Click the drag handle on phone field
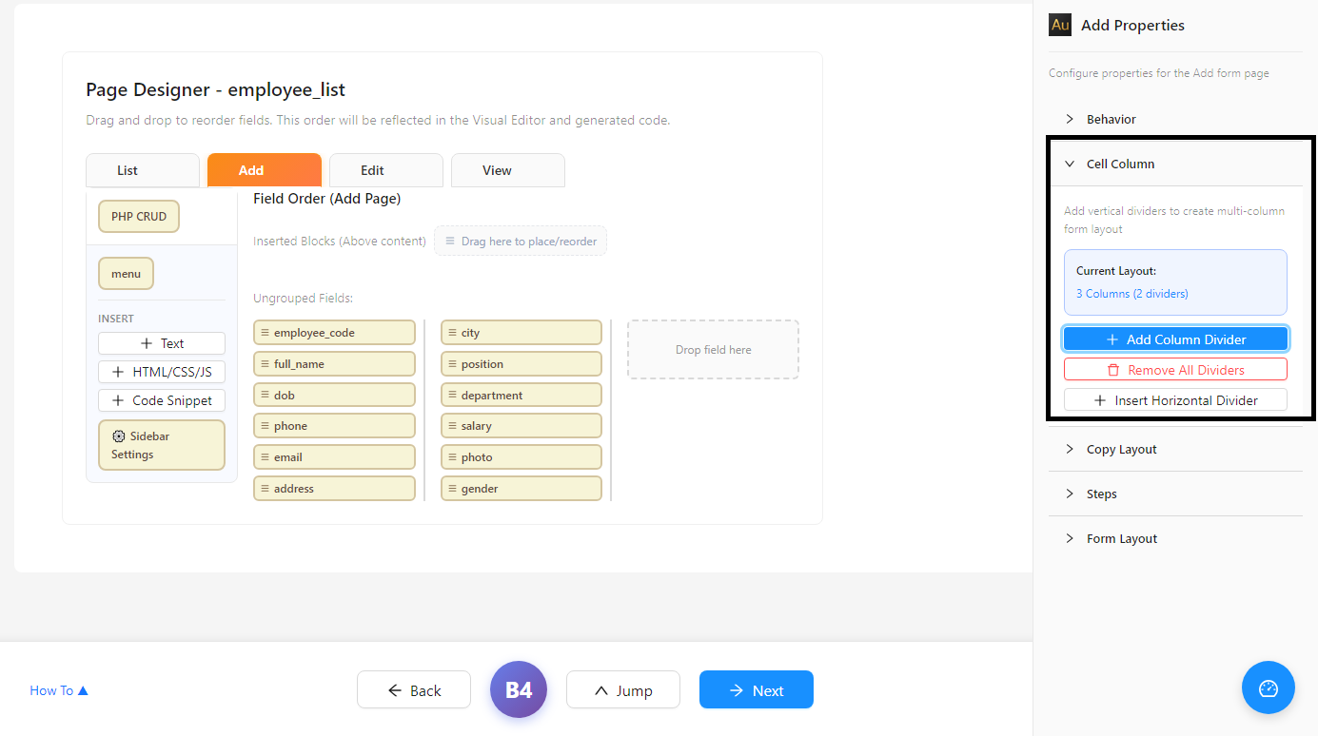This screenshot has width=1318, height=736. pyautogui.click(x=265, y=426)
